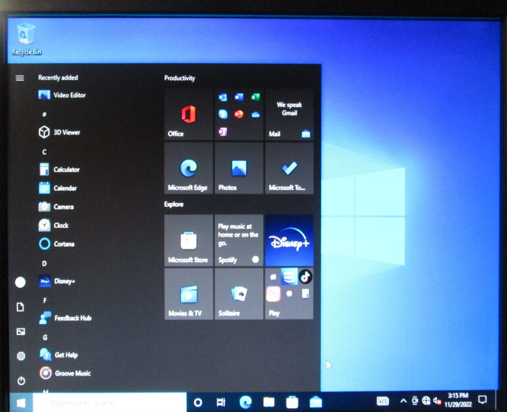Screen dimensions: 507x412
Task: Launch Cortana from app list
Action: pos(57,244)
